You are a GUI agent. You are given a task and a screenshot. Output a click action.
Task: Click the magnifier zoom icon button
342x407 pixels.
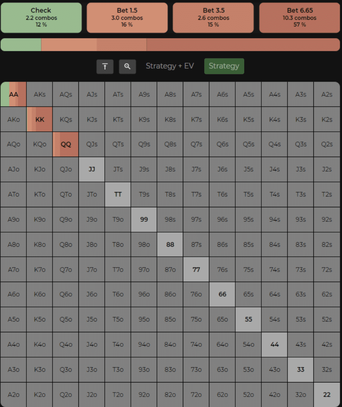point(127,67)
